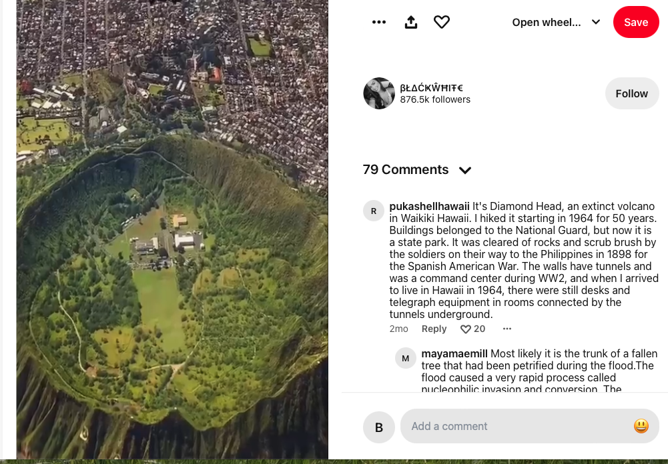Open mayamaemill commenter avatar
The image size is (668, 464).
406,358
